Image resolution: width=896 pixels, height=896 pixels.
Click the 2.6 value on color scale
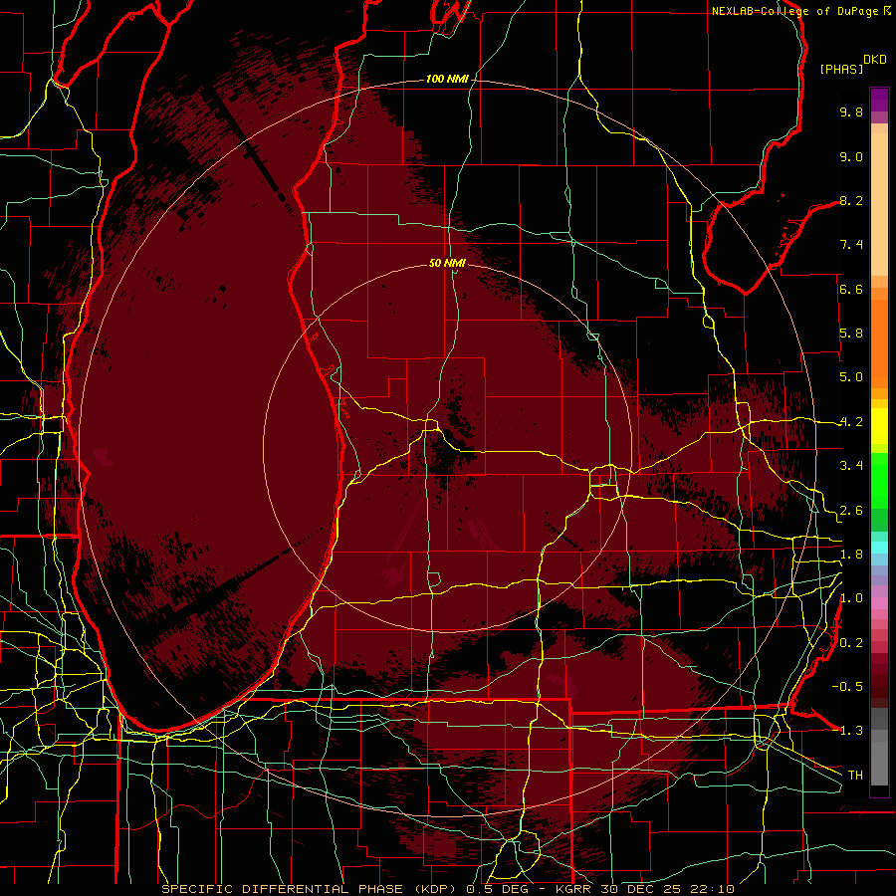[x=851, y=511]
